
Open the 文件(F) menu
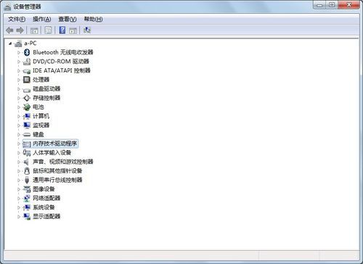(x=17, y=19)
